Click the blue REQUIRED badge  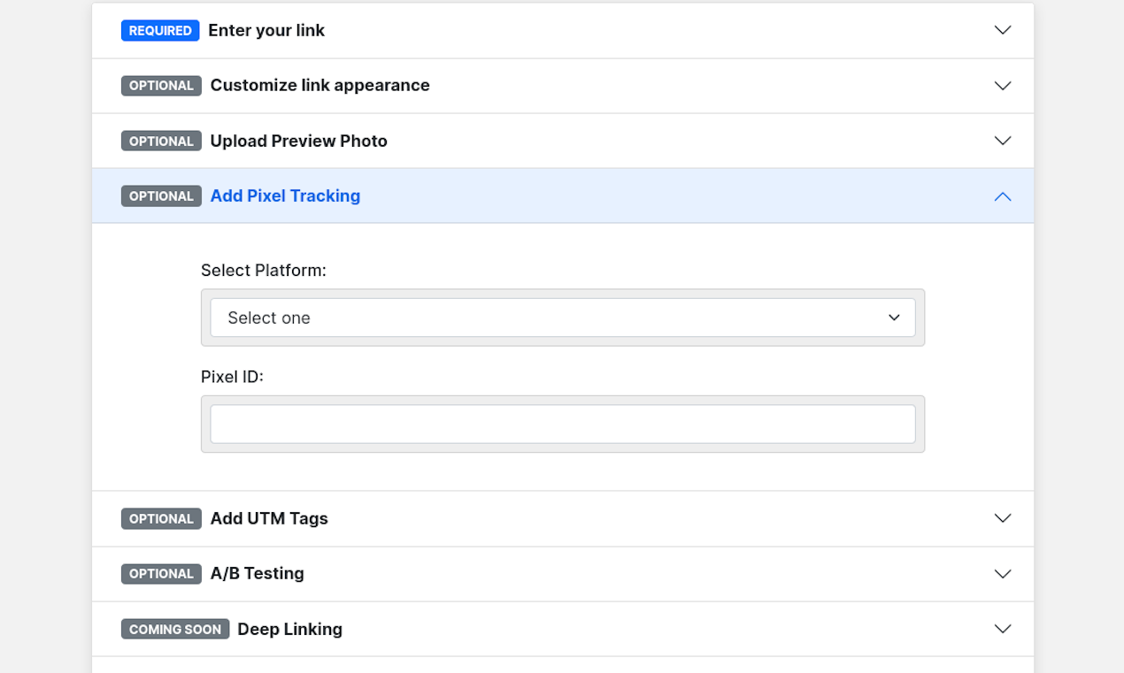[x=160, y=30]
